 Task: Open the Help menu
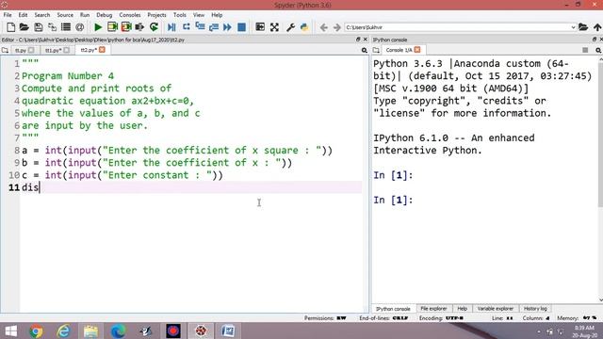[x=217, y=15]
